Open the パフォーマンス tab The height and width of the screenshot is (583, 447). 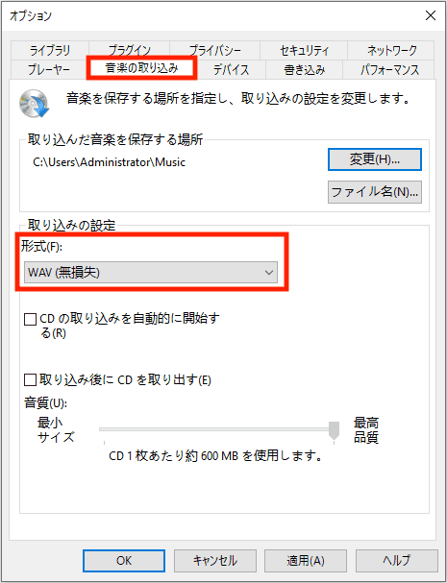tap(389, 69)
